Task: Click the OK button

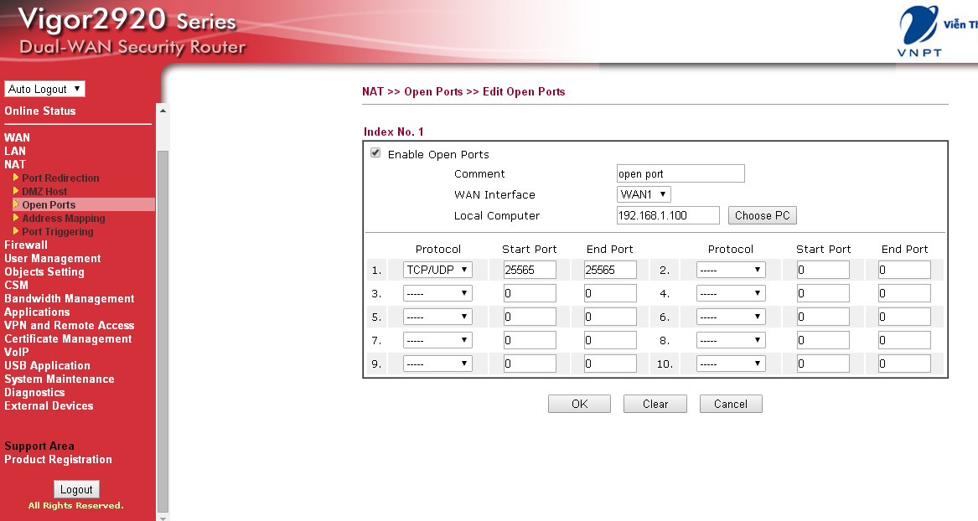Action: click(579, 404)
